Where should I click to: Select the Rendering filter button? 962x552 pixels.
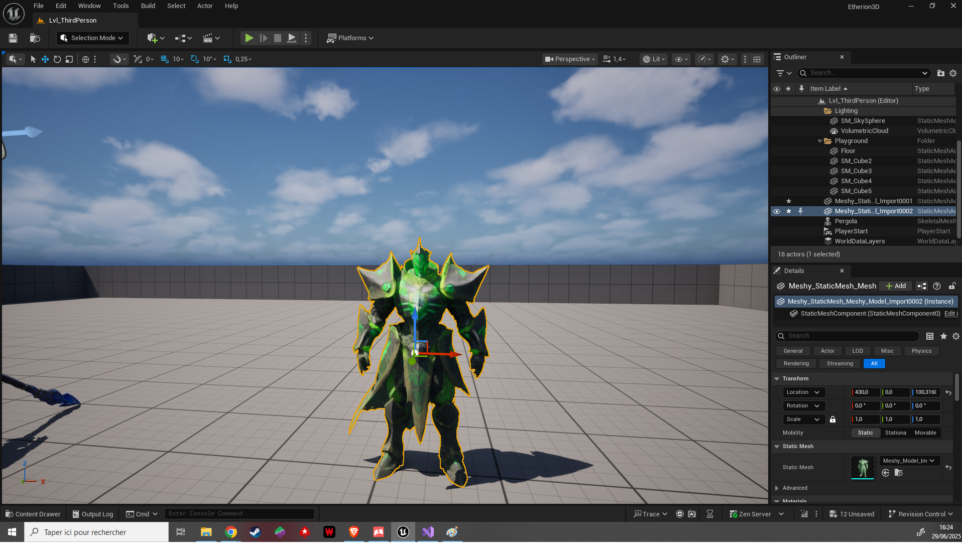796,364
